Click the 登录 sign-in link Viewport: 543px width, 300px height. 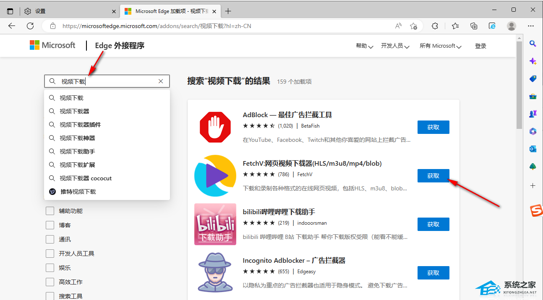click(x=480, y=46)
